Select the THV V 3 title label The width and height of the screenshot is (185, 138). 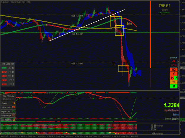(165, 6)
